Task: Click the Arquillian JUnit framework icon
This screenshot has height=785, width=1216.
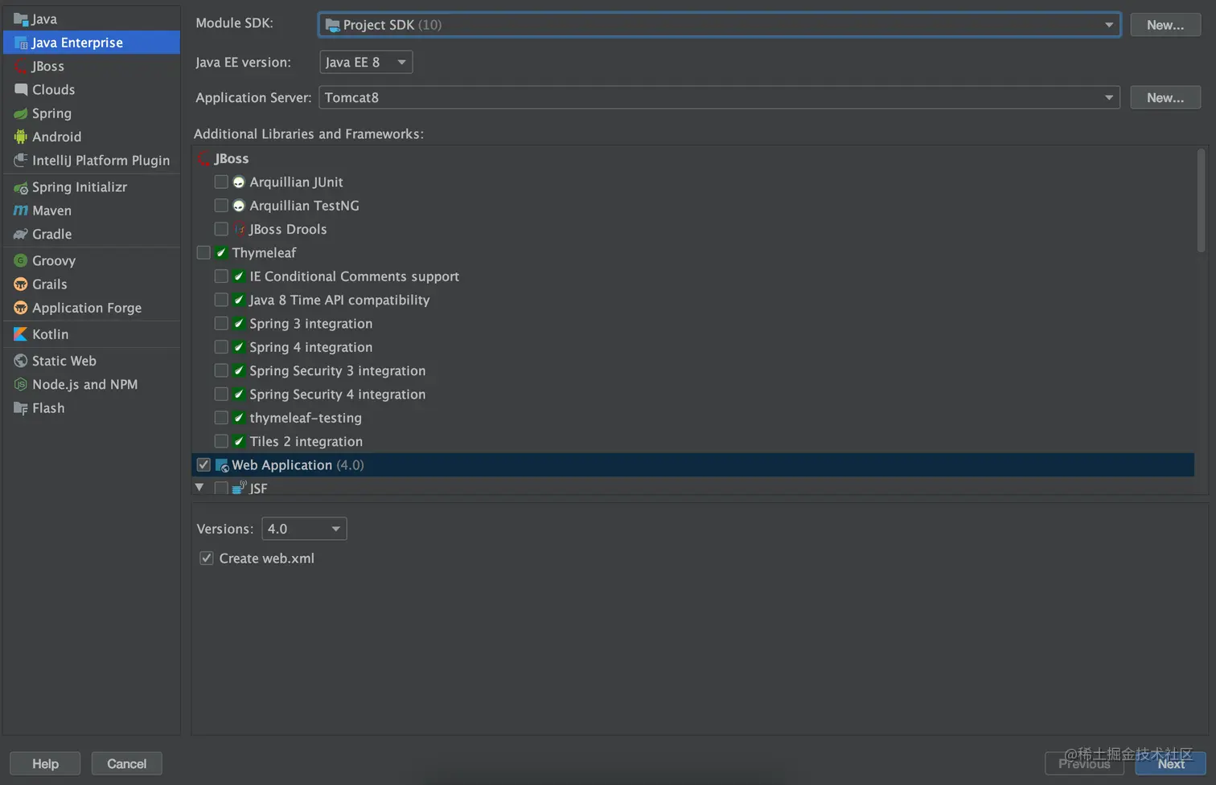Action: (239, 182)
